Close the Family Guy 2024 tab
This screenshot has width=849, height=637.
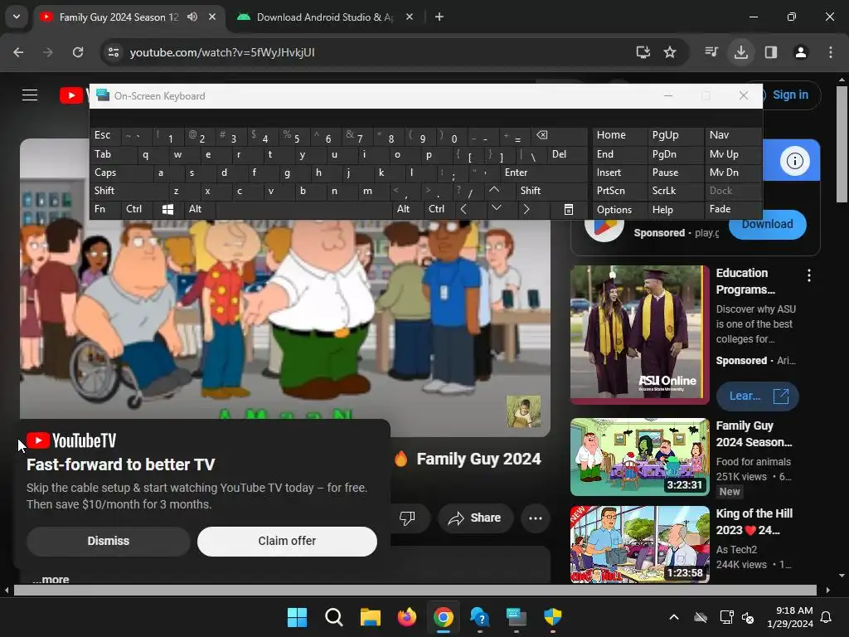point(212,17)
